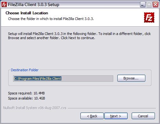The image size is (160, 124).
Task: Click the Nullsoft Install System version text
Action: (35, 108)
